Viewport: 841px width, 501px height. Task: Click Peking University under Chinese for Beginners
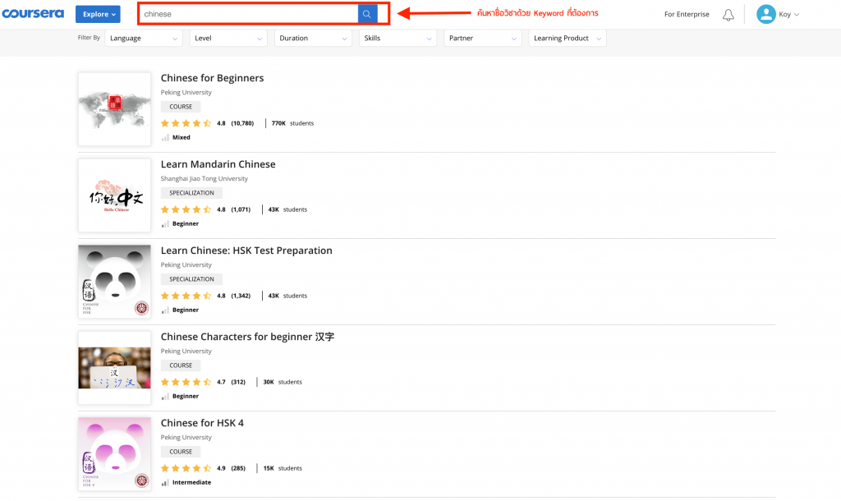click(x=186, y=92)
